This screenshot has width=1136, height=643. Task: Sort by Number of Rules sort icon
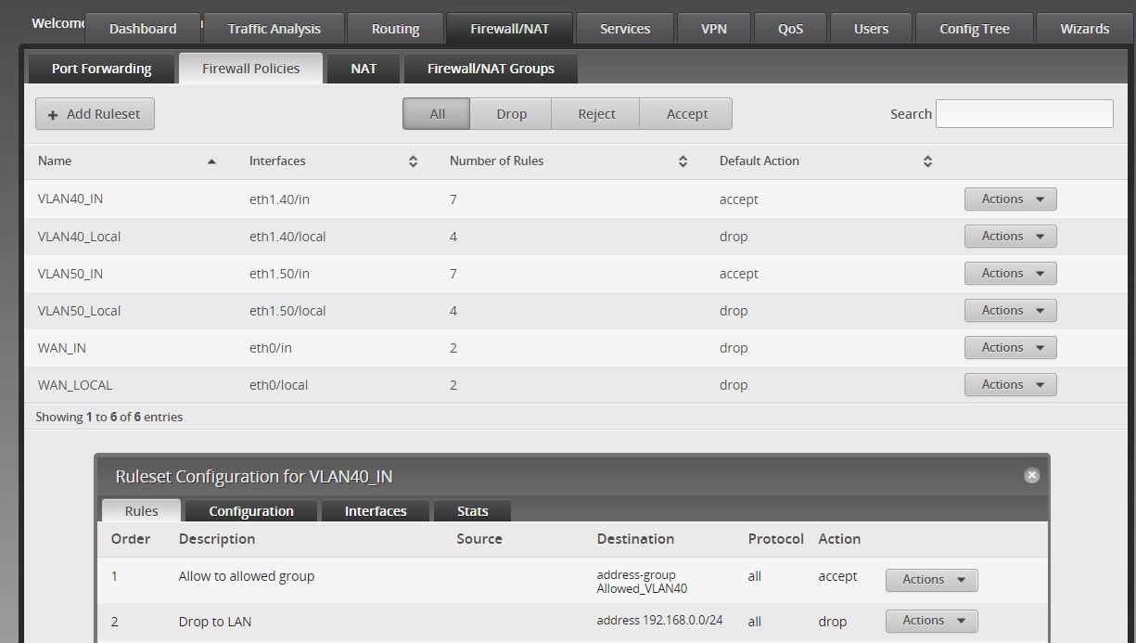pyautogui.click(x=683, y=161)
